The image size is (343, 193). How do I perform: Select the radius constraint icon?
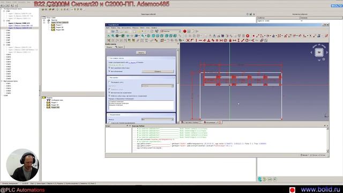point(247,41)
